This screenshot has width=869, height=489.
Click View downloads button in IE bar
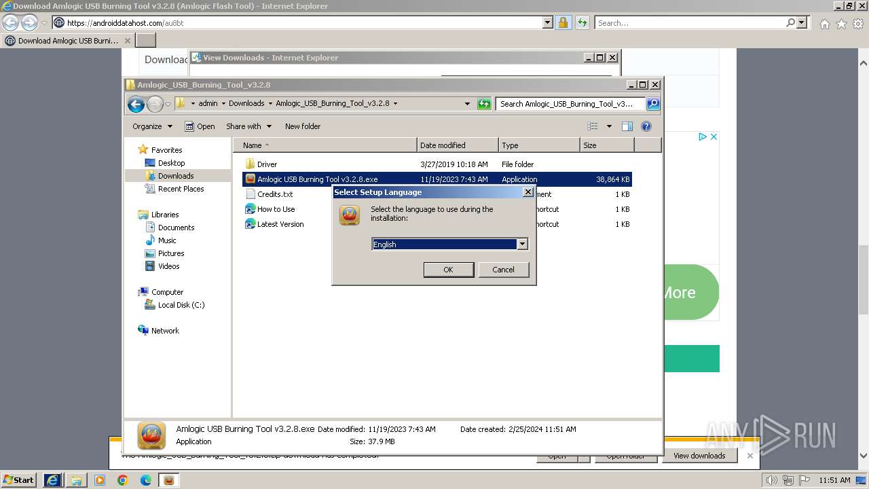pos(699,456)
